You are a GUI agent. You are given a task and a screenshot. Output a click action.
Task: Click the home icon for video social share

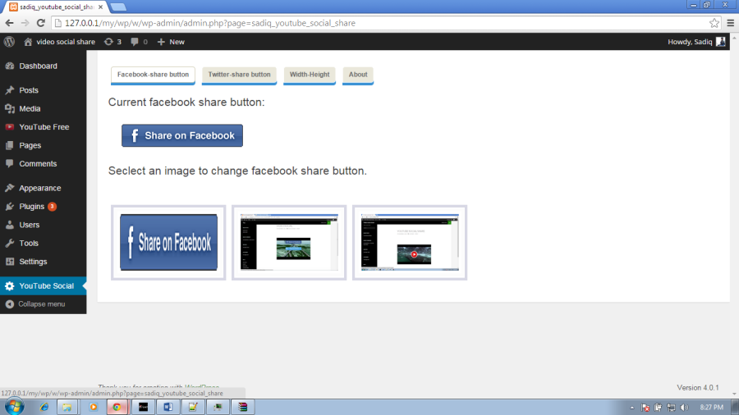[x=28, y=41]
